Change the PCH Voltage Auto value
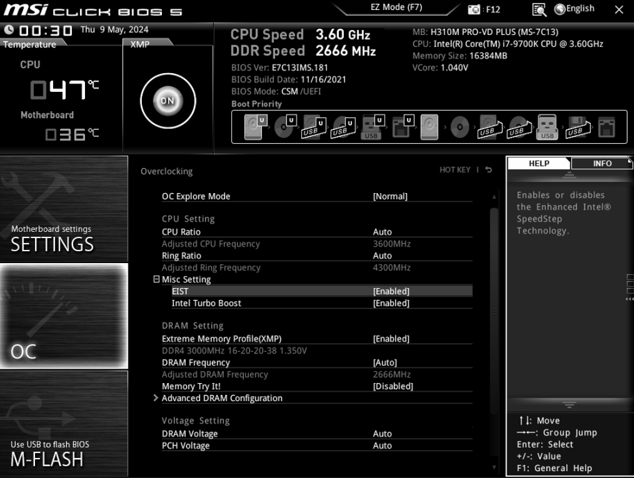The height and width of the screenshot is (478, 634). pos(382,446)
